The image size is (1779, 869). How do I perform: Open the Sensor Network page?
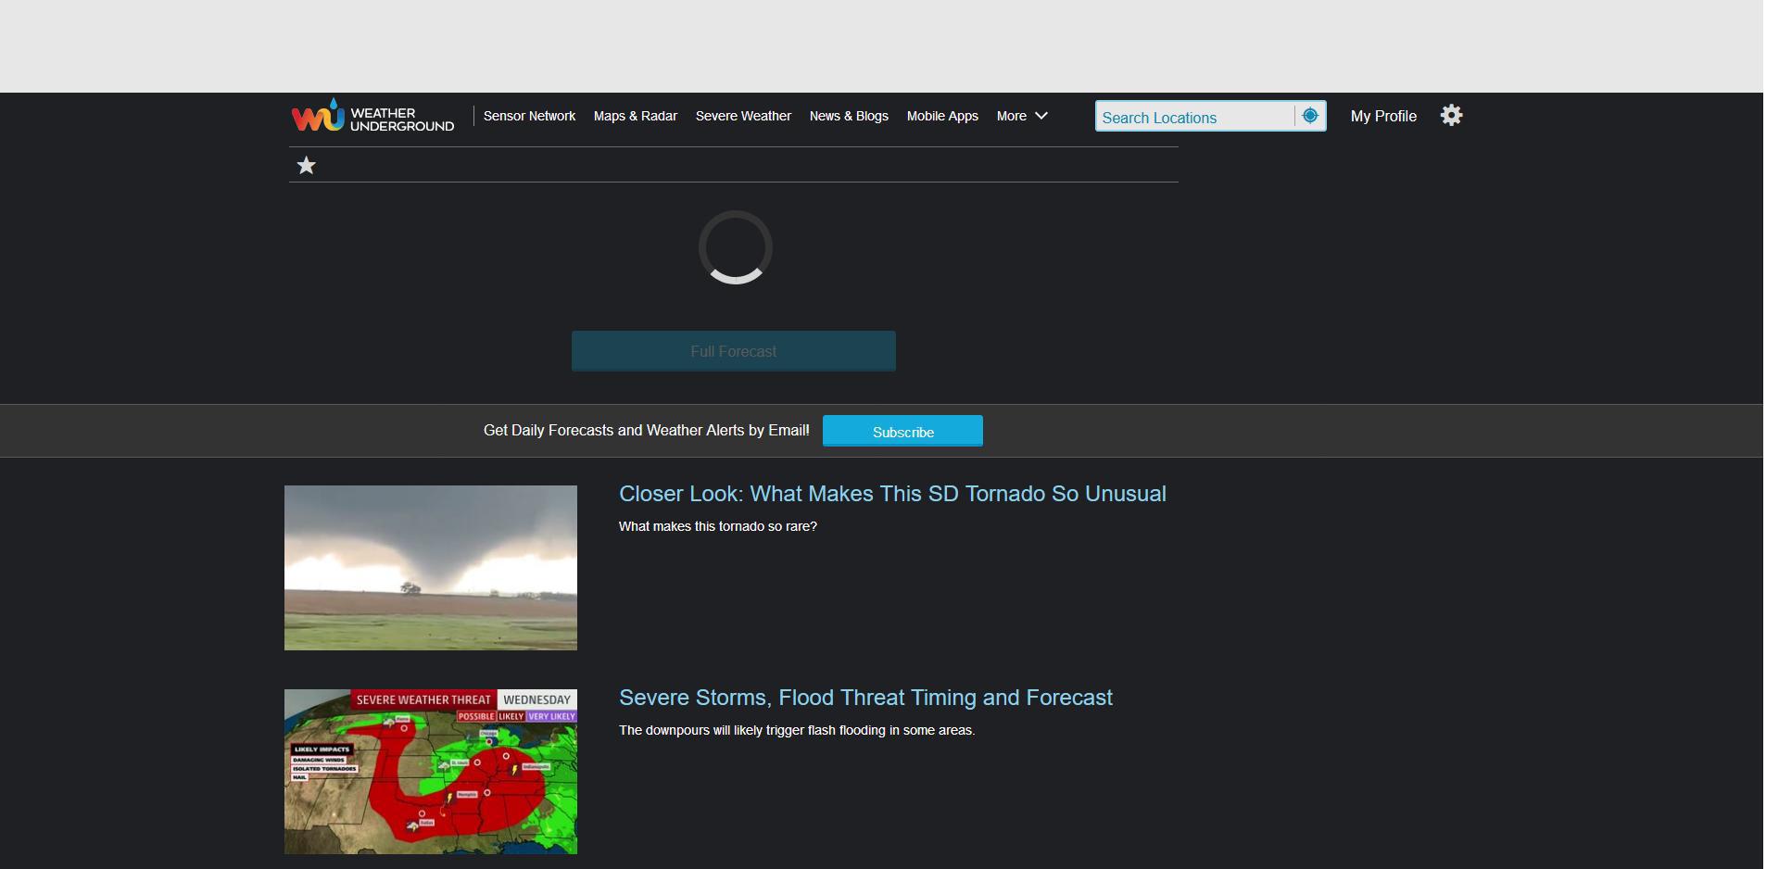[x=529, y=116]
